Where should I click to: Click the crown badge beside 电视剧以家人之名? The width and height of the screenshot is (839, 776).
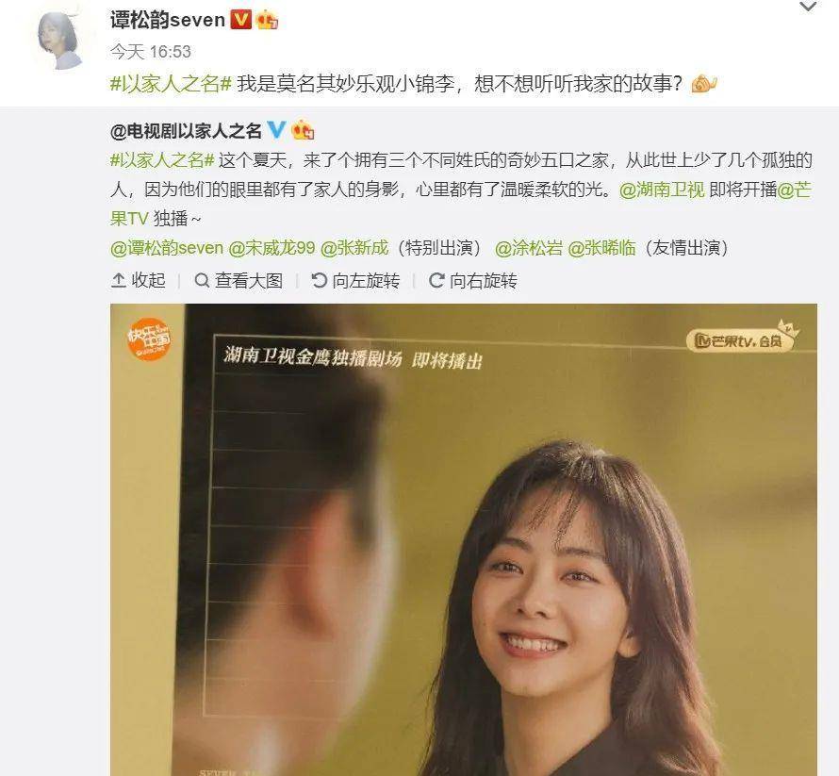[303, 130]
